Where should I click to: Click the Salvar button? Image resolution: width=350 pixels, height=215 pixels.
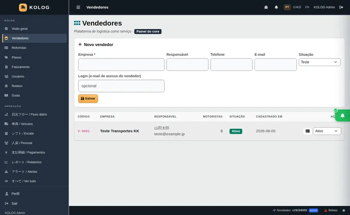88,99
